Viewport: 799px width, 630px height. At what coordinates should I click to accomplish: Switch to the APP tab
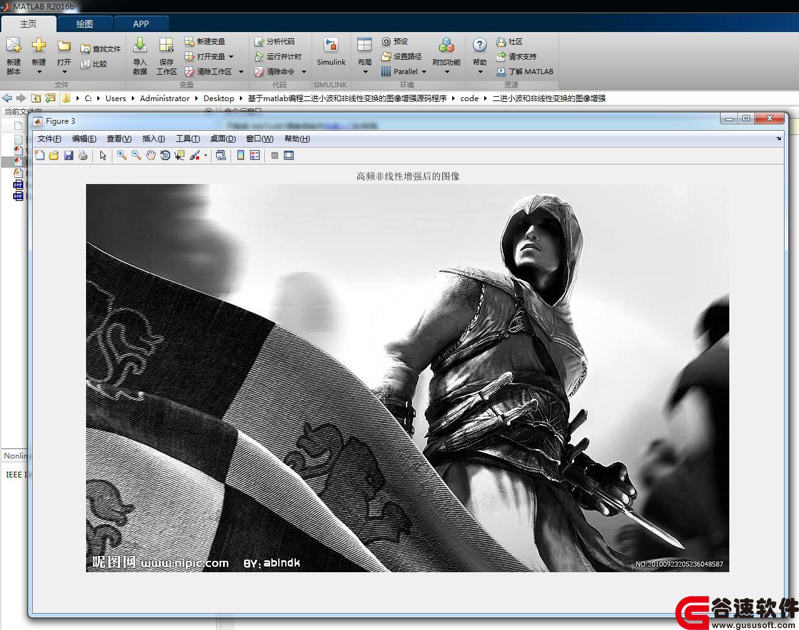(141, 24)
